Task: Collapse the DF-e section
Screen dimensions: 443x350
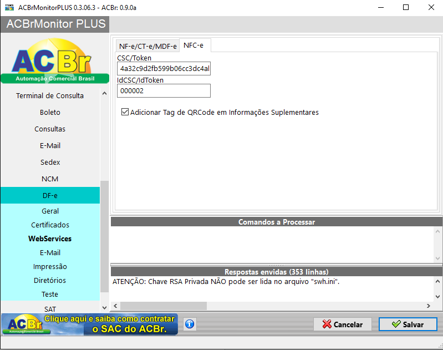Action: click(50, 195)
